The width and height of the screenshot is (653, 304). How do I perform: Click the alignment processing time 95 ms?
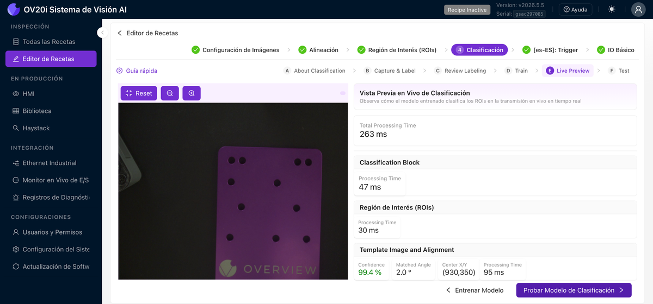tap(494, 273)
